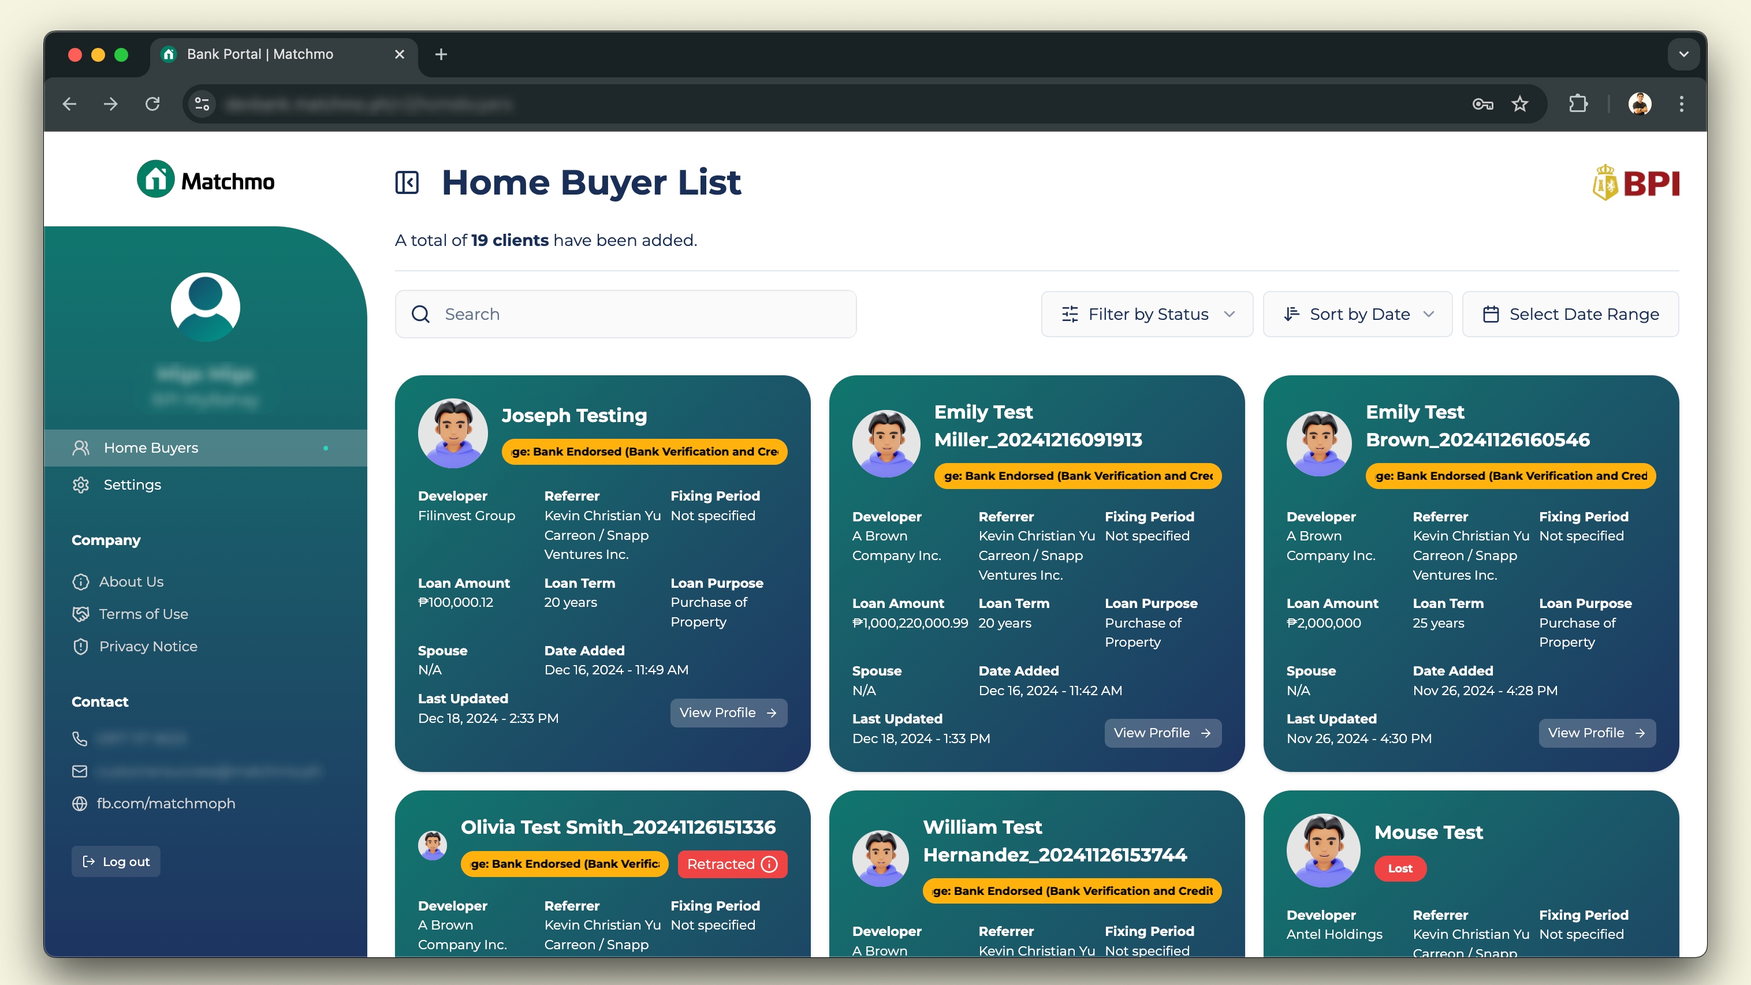Click the Search input field
Viewport: 1751px width, 985px height.
click(625, 314)
